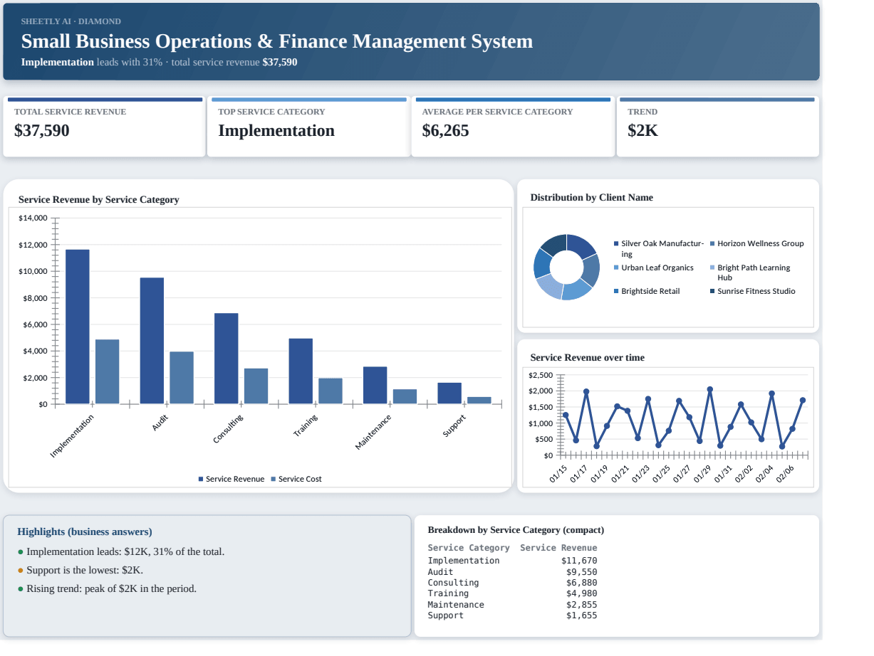Image resolution: width=874 pixels, height=656 pixels.
Task: Click the last data point of the line chart
Action: pyautogui.click(x=803, y=400)
